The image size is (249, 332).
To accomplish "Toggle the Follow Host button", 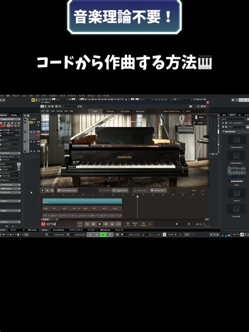I will coord(80,224).
